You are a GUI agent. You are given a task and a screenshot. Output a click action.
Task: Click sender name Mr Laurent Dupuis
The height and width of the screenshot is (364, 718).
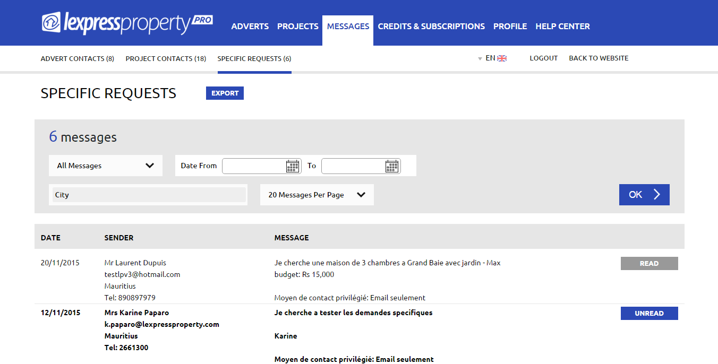[x=135, y=263]
